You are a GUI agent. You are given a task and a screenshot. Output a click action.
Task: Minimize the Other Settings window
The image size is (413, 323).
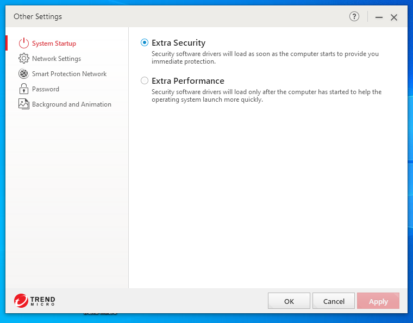pyautogui.click(x=379, y=17)
